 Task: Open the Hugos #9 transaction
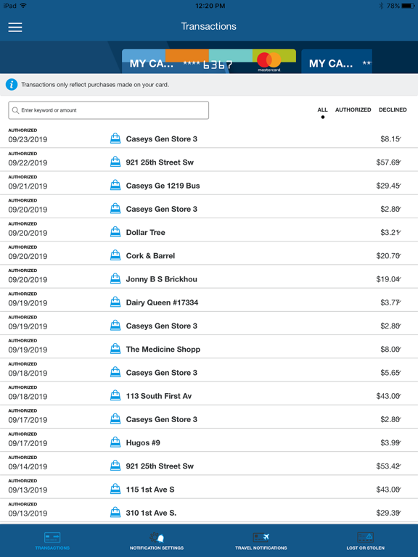[209, 440]
